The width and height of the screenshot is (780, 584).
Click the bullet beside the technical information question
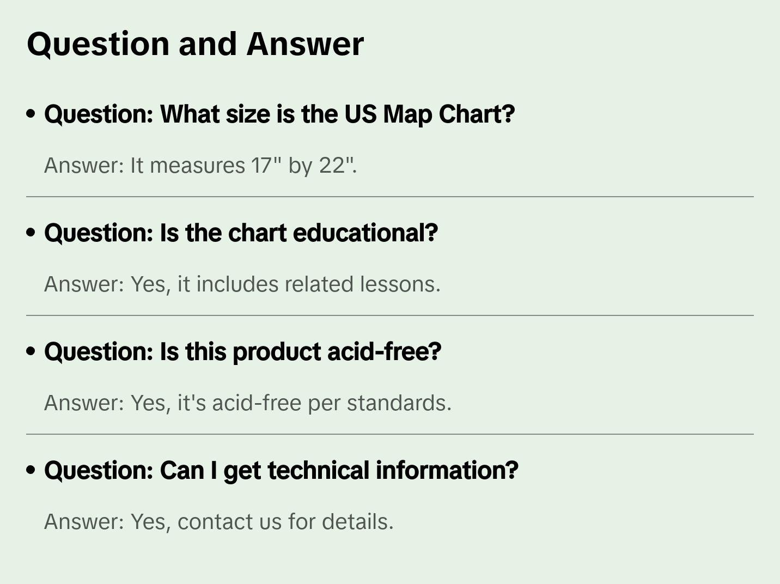pos(31,470)
